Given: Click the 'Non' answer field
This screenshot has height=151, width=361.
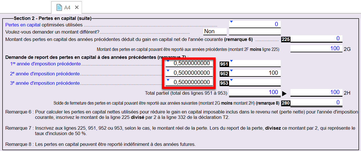Looking at the screenshot, I should [215, 31].
